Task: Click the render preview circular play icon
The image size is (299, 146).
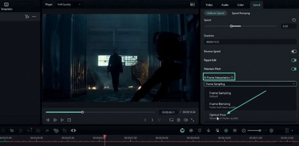Action: [191, 131]
